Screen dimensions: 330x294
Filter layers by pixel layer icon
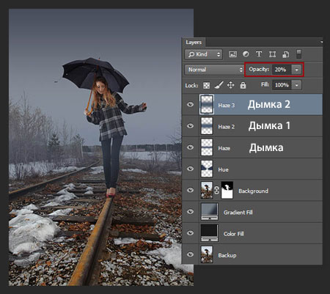click(232, 54)
